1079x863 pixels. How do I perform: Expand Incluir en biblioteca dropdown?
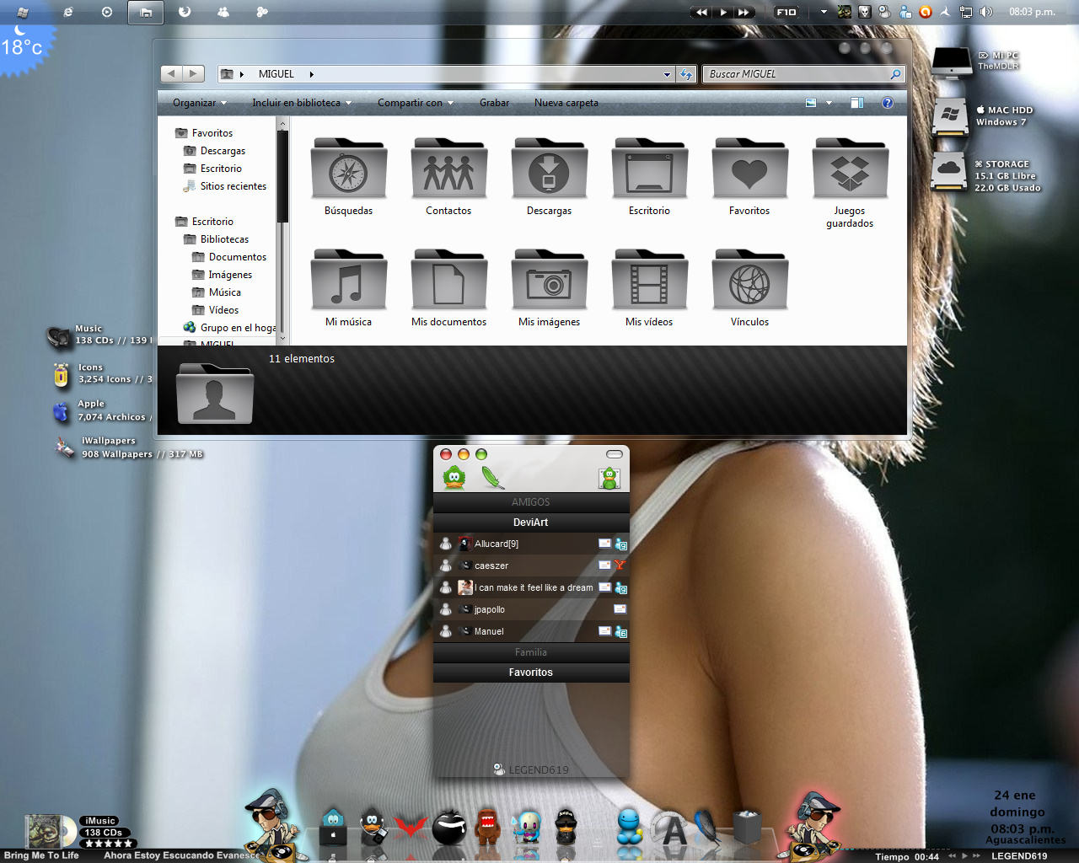coord(301,103)
